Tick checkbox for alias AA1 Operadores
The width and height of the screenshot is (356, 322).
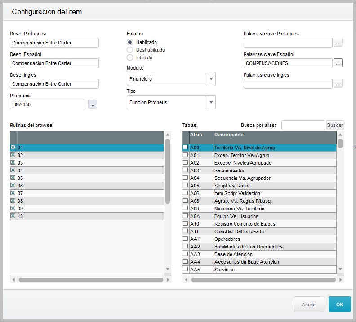coord(186,239)
